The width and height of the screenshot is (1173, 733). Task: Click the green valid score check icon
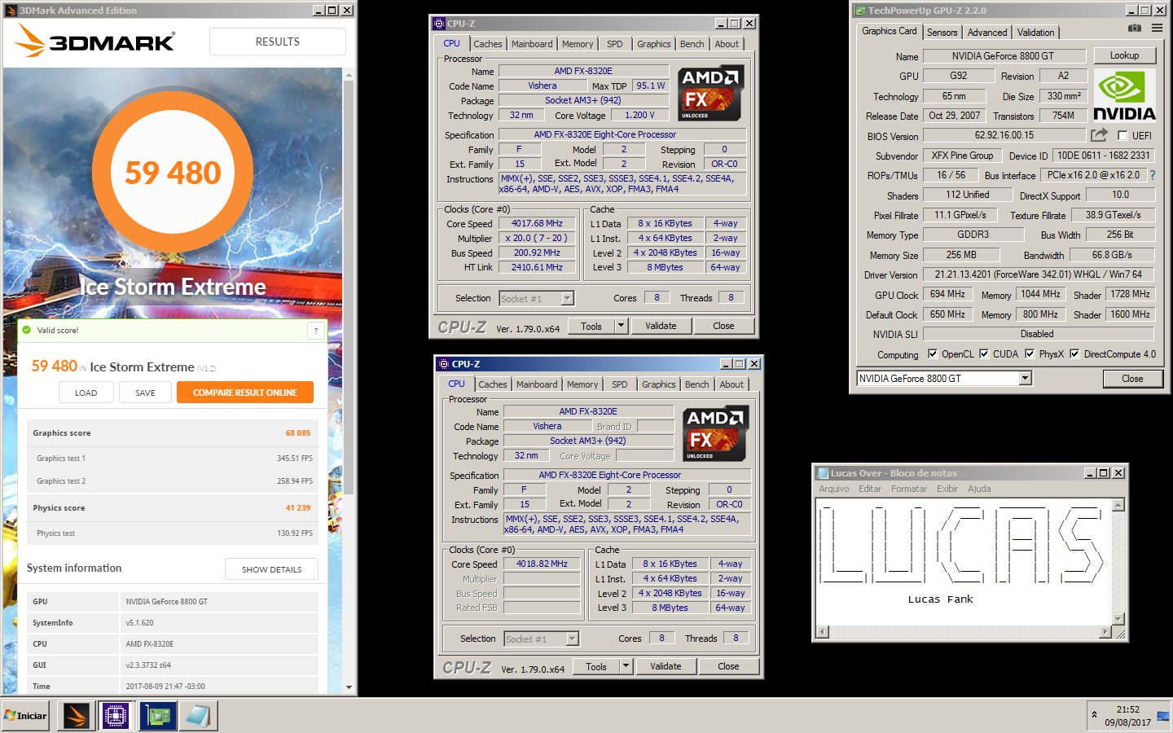pyautogui.click(x=27, y=330)
